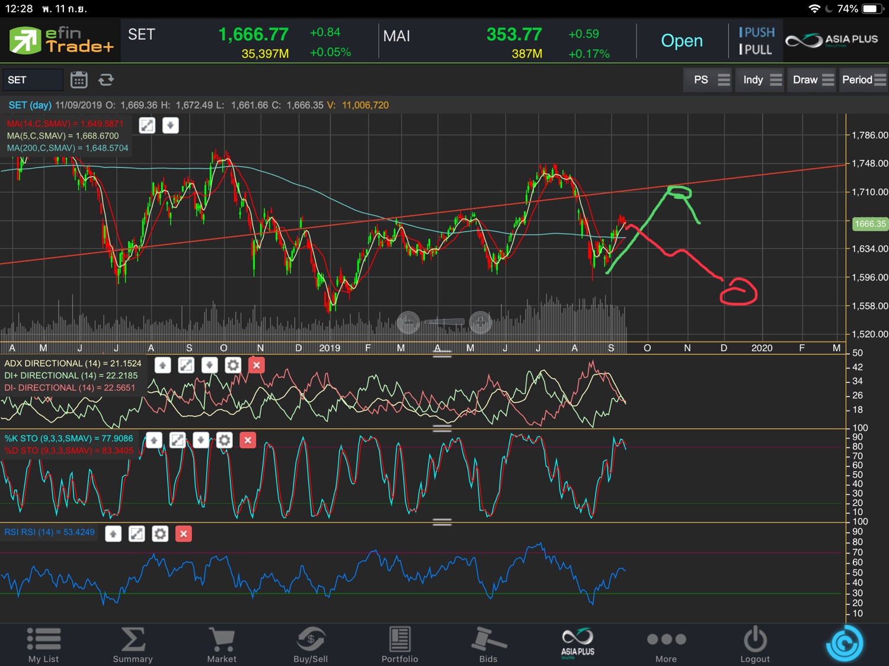Open ADX indicator settings gear
Image resolution: width=889 pixels, height=666 pixels.
[233, 365]
